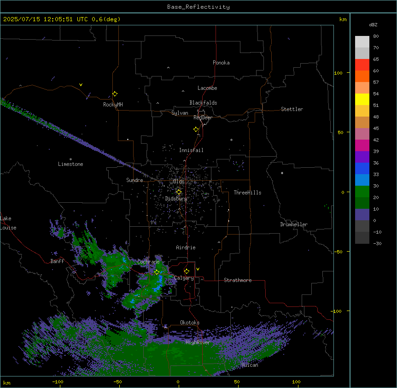This screenshot has width=397, height=388.
Task: Click the Lacombe city label
Action: (x=207, y=88)
